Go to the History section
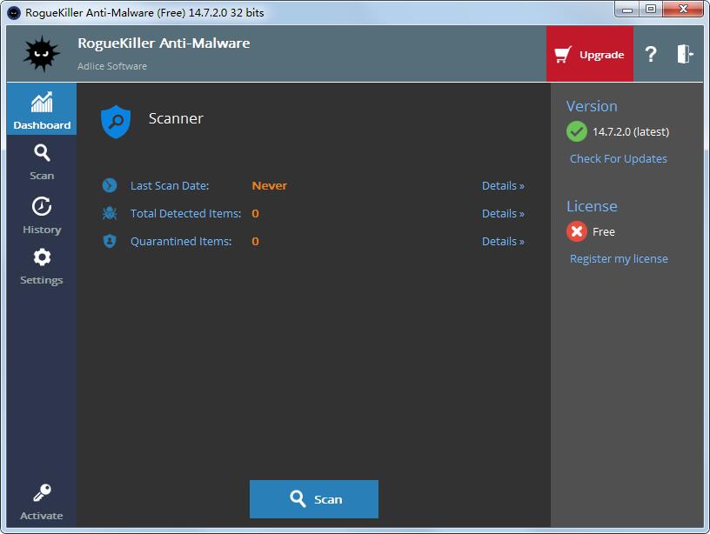 pos(42,215)
